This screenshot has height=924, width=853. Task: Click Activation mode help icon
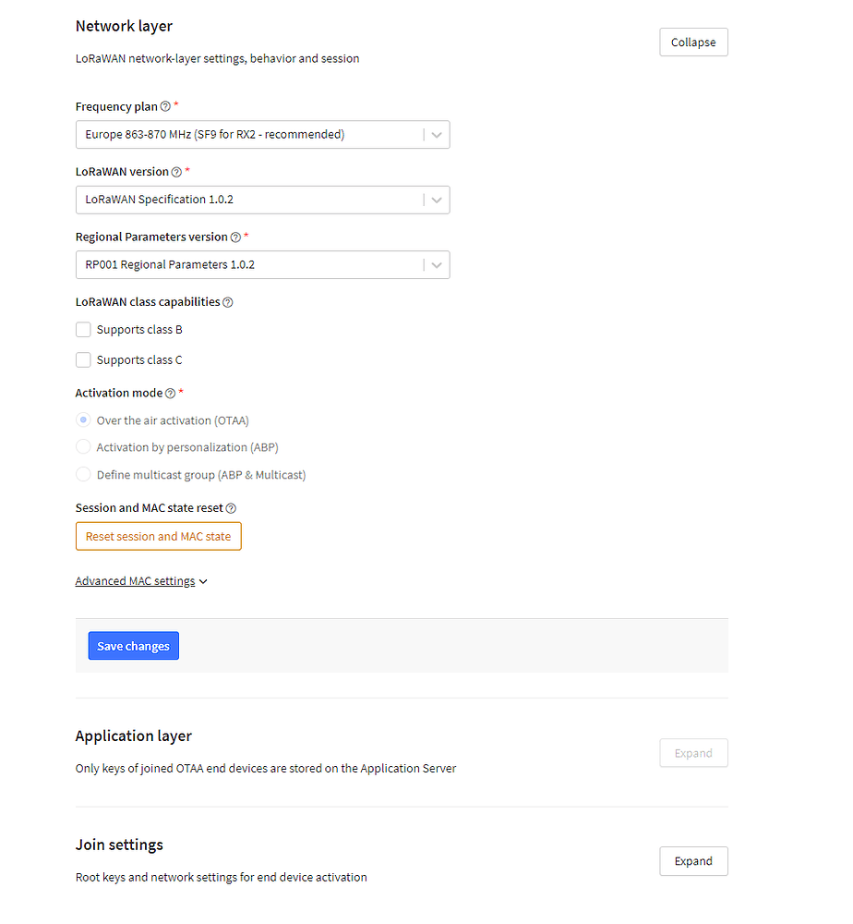170,393
